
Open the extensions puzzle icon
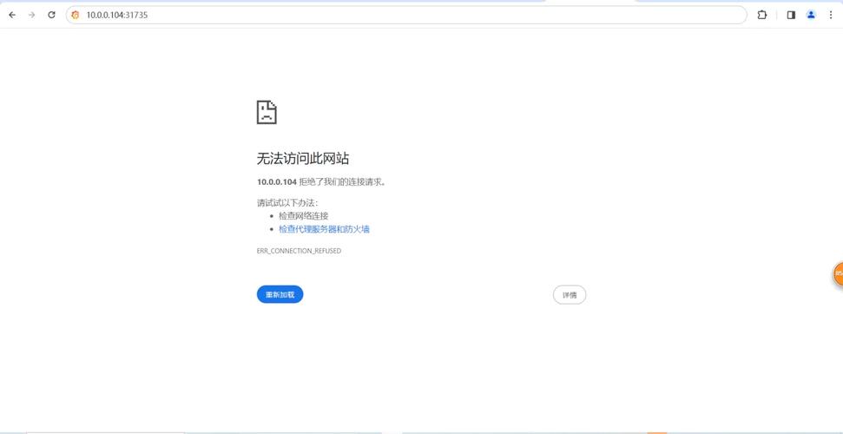pyautogui.click(x=761, y=15)
